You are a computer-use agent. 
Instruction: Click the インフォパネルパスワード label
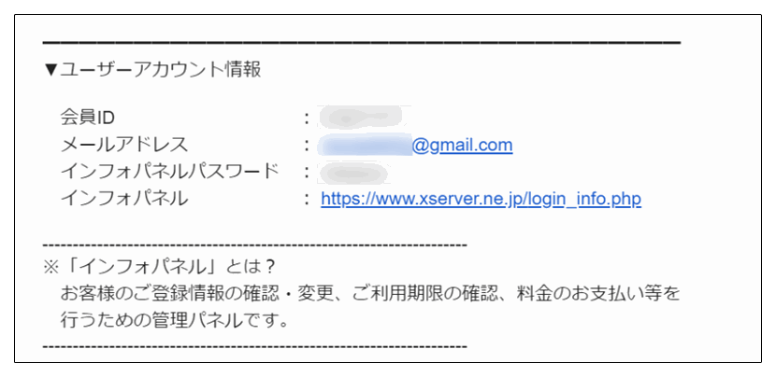(x=170, y=172)
